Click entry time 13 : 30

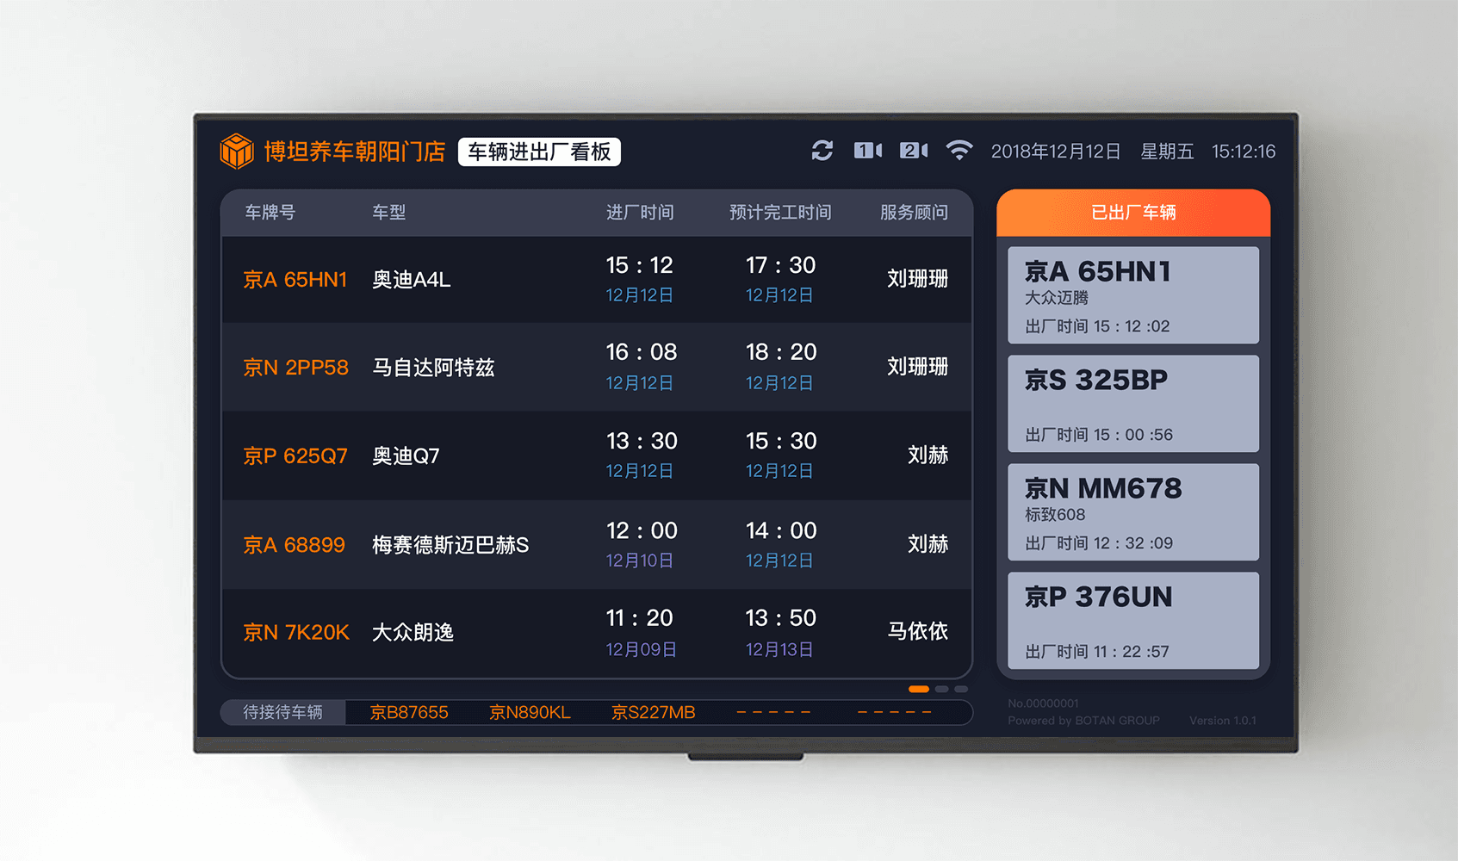(x=641, y=441)
